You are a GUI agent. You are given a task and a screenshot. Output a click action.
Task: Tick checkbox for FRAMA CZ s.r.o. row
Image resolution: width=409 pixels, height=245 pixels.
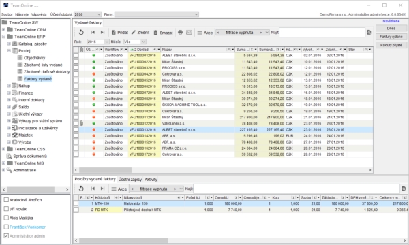(x=76, y=148)
